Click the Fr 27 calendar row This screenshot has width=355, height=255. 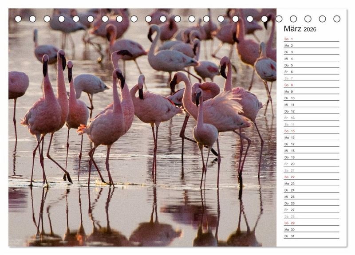click(x=311, y=210)
